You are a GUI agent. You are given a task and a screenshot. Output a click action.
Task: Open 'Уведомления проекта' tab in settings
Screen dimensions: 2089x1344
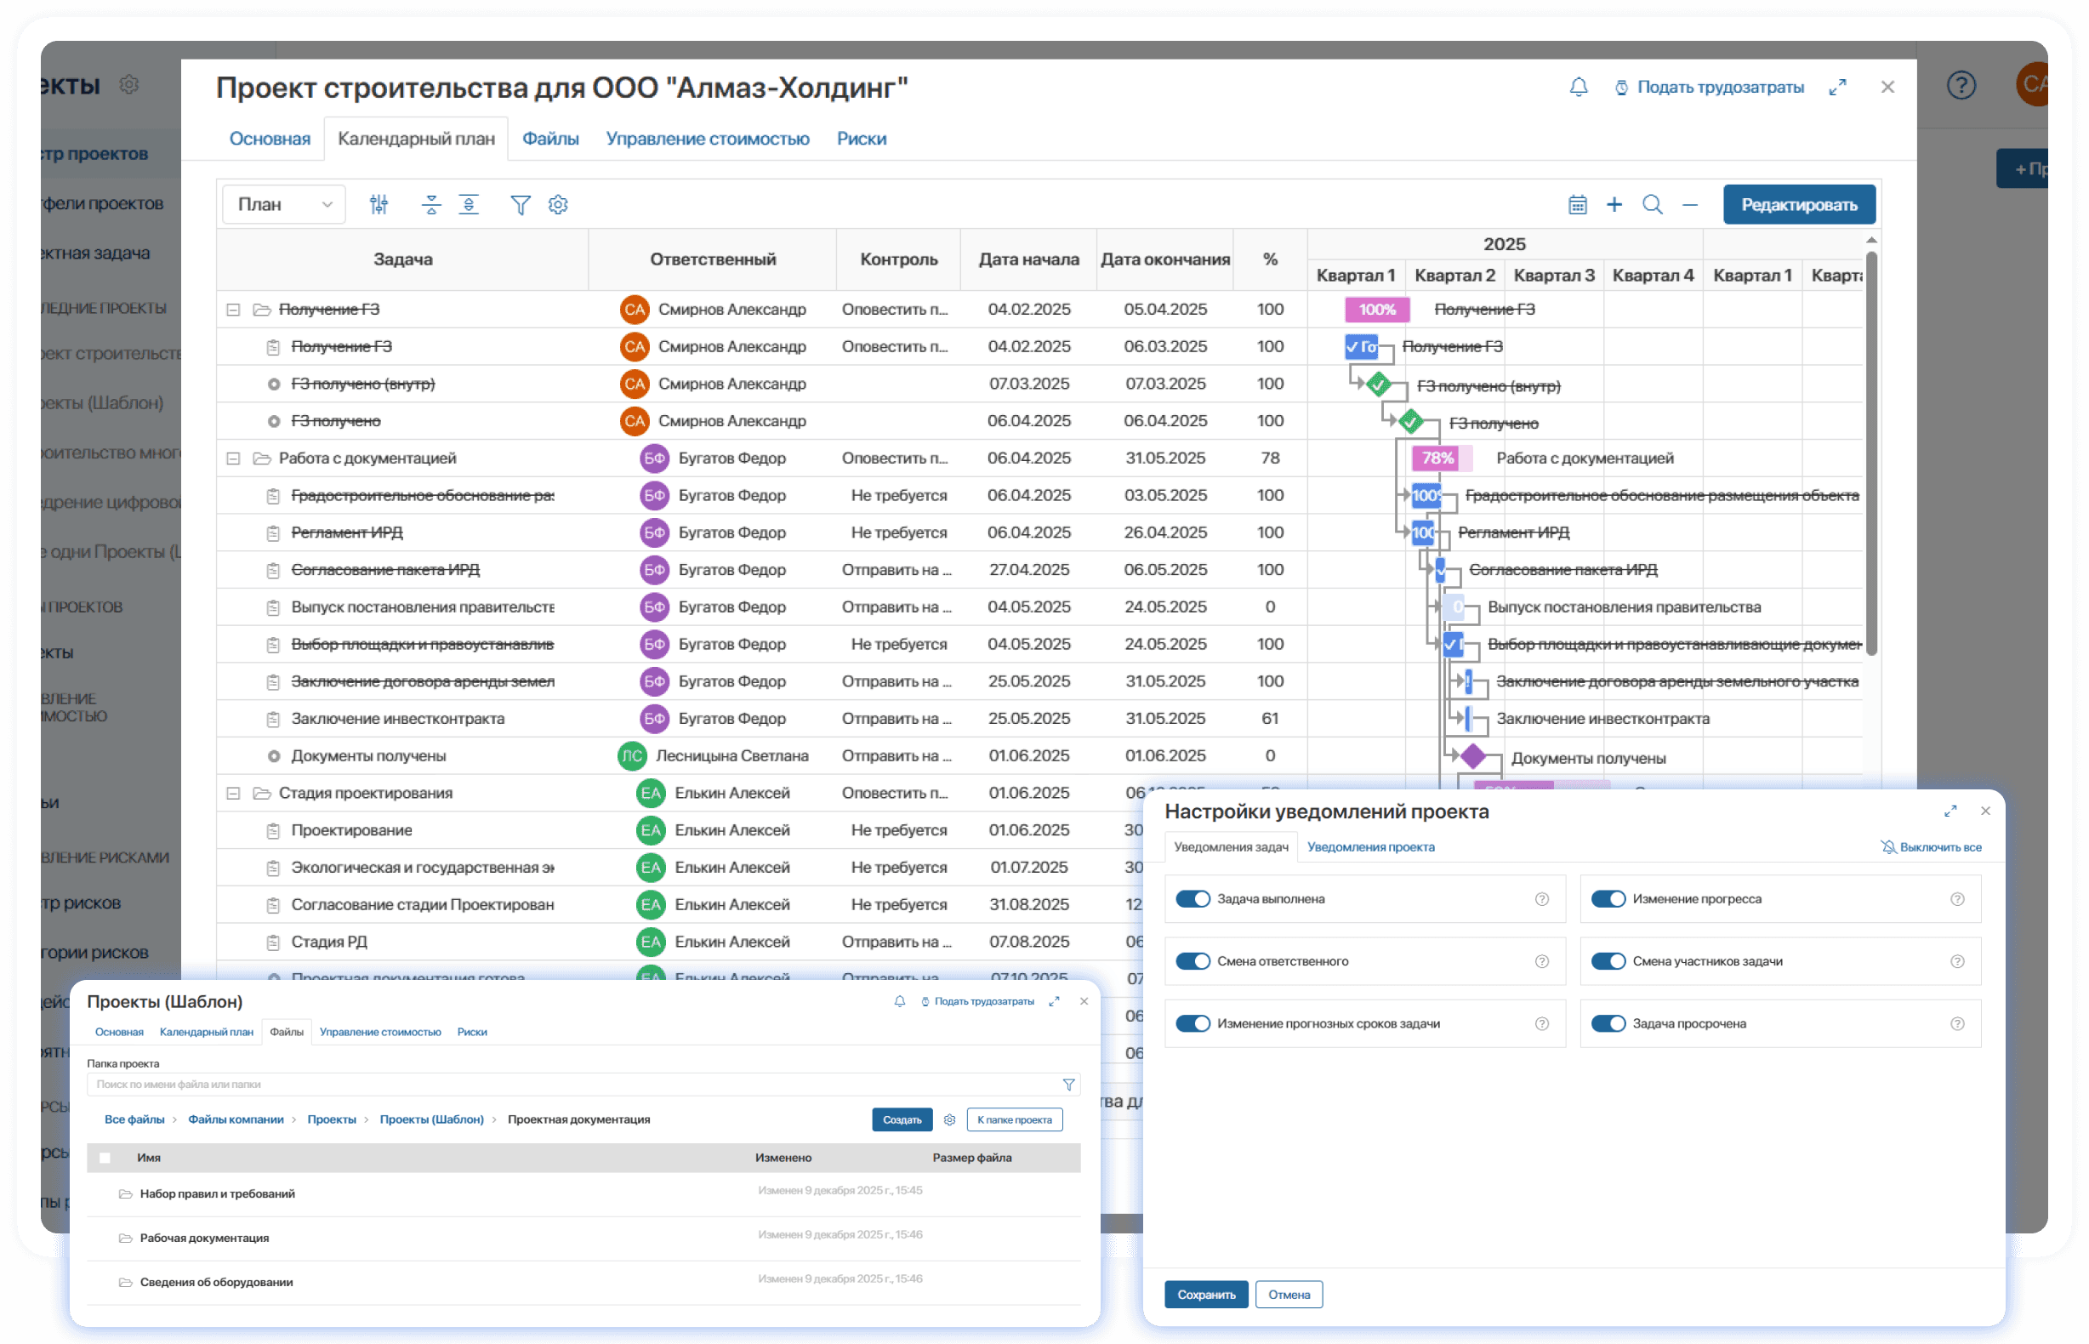[x=1370, y=847]
